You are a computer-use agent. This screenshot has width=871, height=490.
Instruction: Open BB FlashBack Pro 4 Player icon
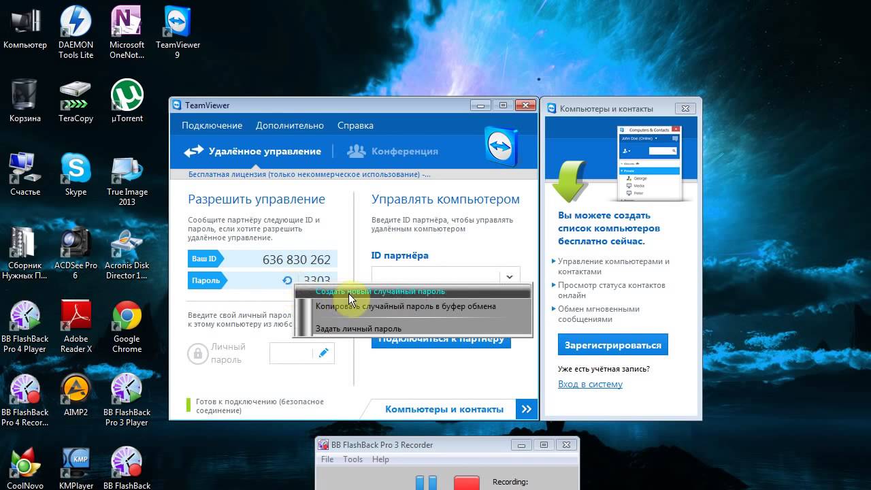coord(25,326)
